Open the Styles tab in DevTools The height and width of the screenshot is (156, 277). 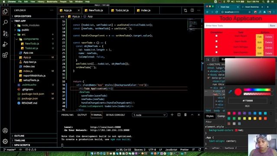(x=210, y=116)
